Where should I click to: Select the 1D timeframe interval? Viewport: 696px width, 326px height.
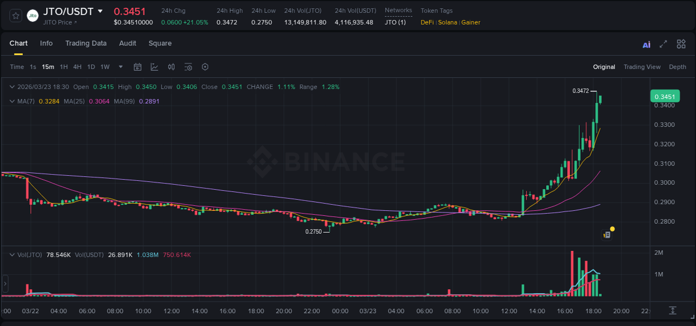pyautogui.click(x=91, y=67)
